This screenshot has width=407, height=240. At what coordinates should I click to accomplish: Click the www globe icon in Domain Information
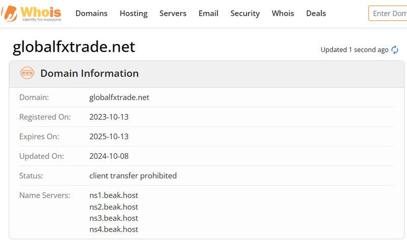tap(27, 73)
